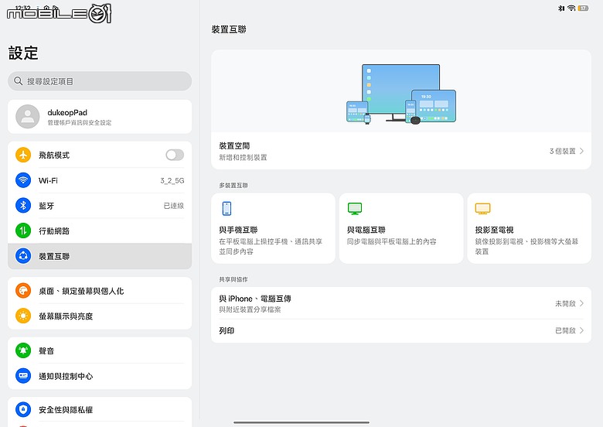603x427 pixels.
Task: Click the shield icon for 安全性與隱私權
Action: 23,409
